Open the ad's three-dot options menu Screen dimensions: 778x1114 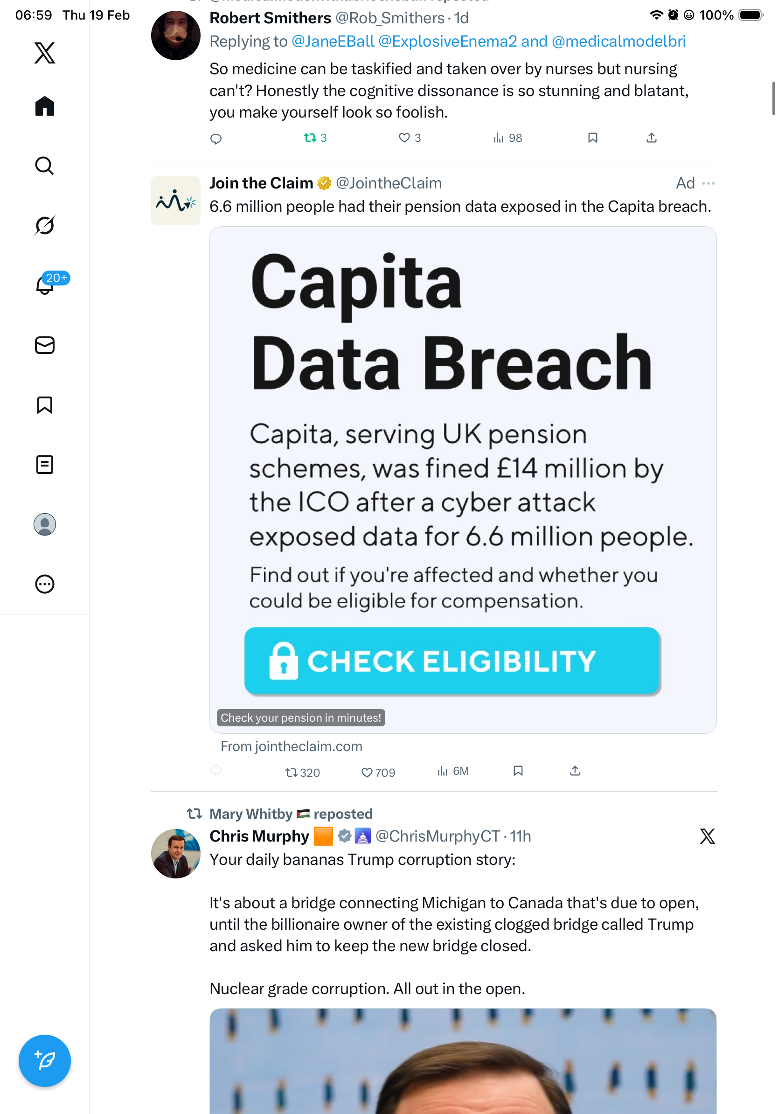[708, 183]
